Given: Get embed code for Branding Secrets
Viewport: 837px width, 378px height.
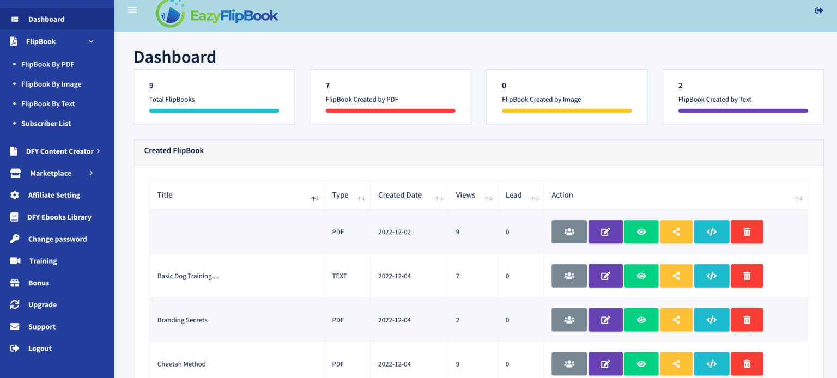Looking at the screenshot, I should click(711, 320).
